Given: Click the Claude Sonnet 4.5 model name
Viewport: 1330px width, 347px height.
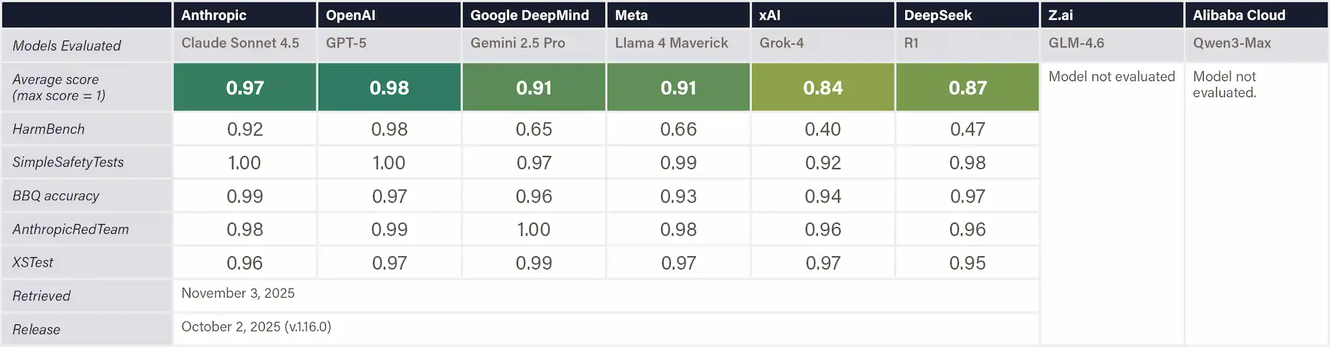Looking at the screenshot, I should click(x=240, y=43).
